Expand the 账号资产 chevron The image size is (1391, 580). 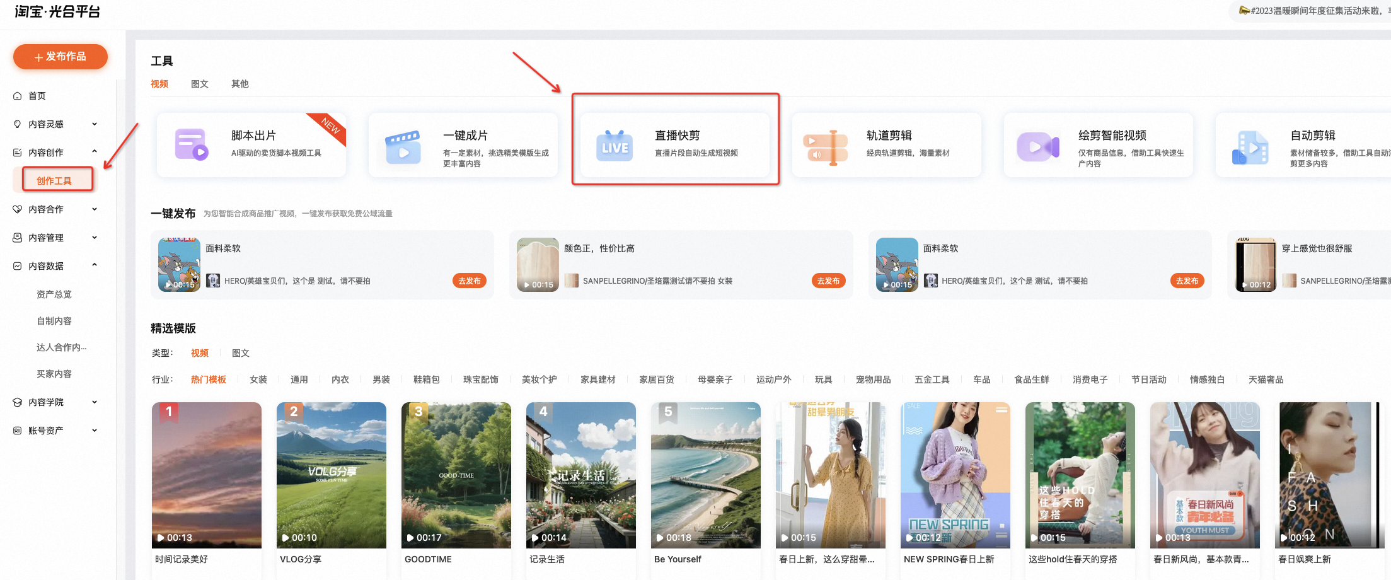click(x=95, y=431)
